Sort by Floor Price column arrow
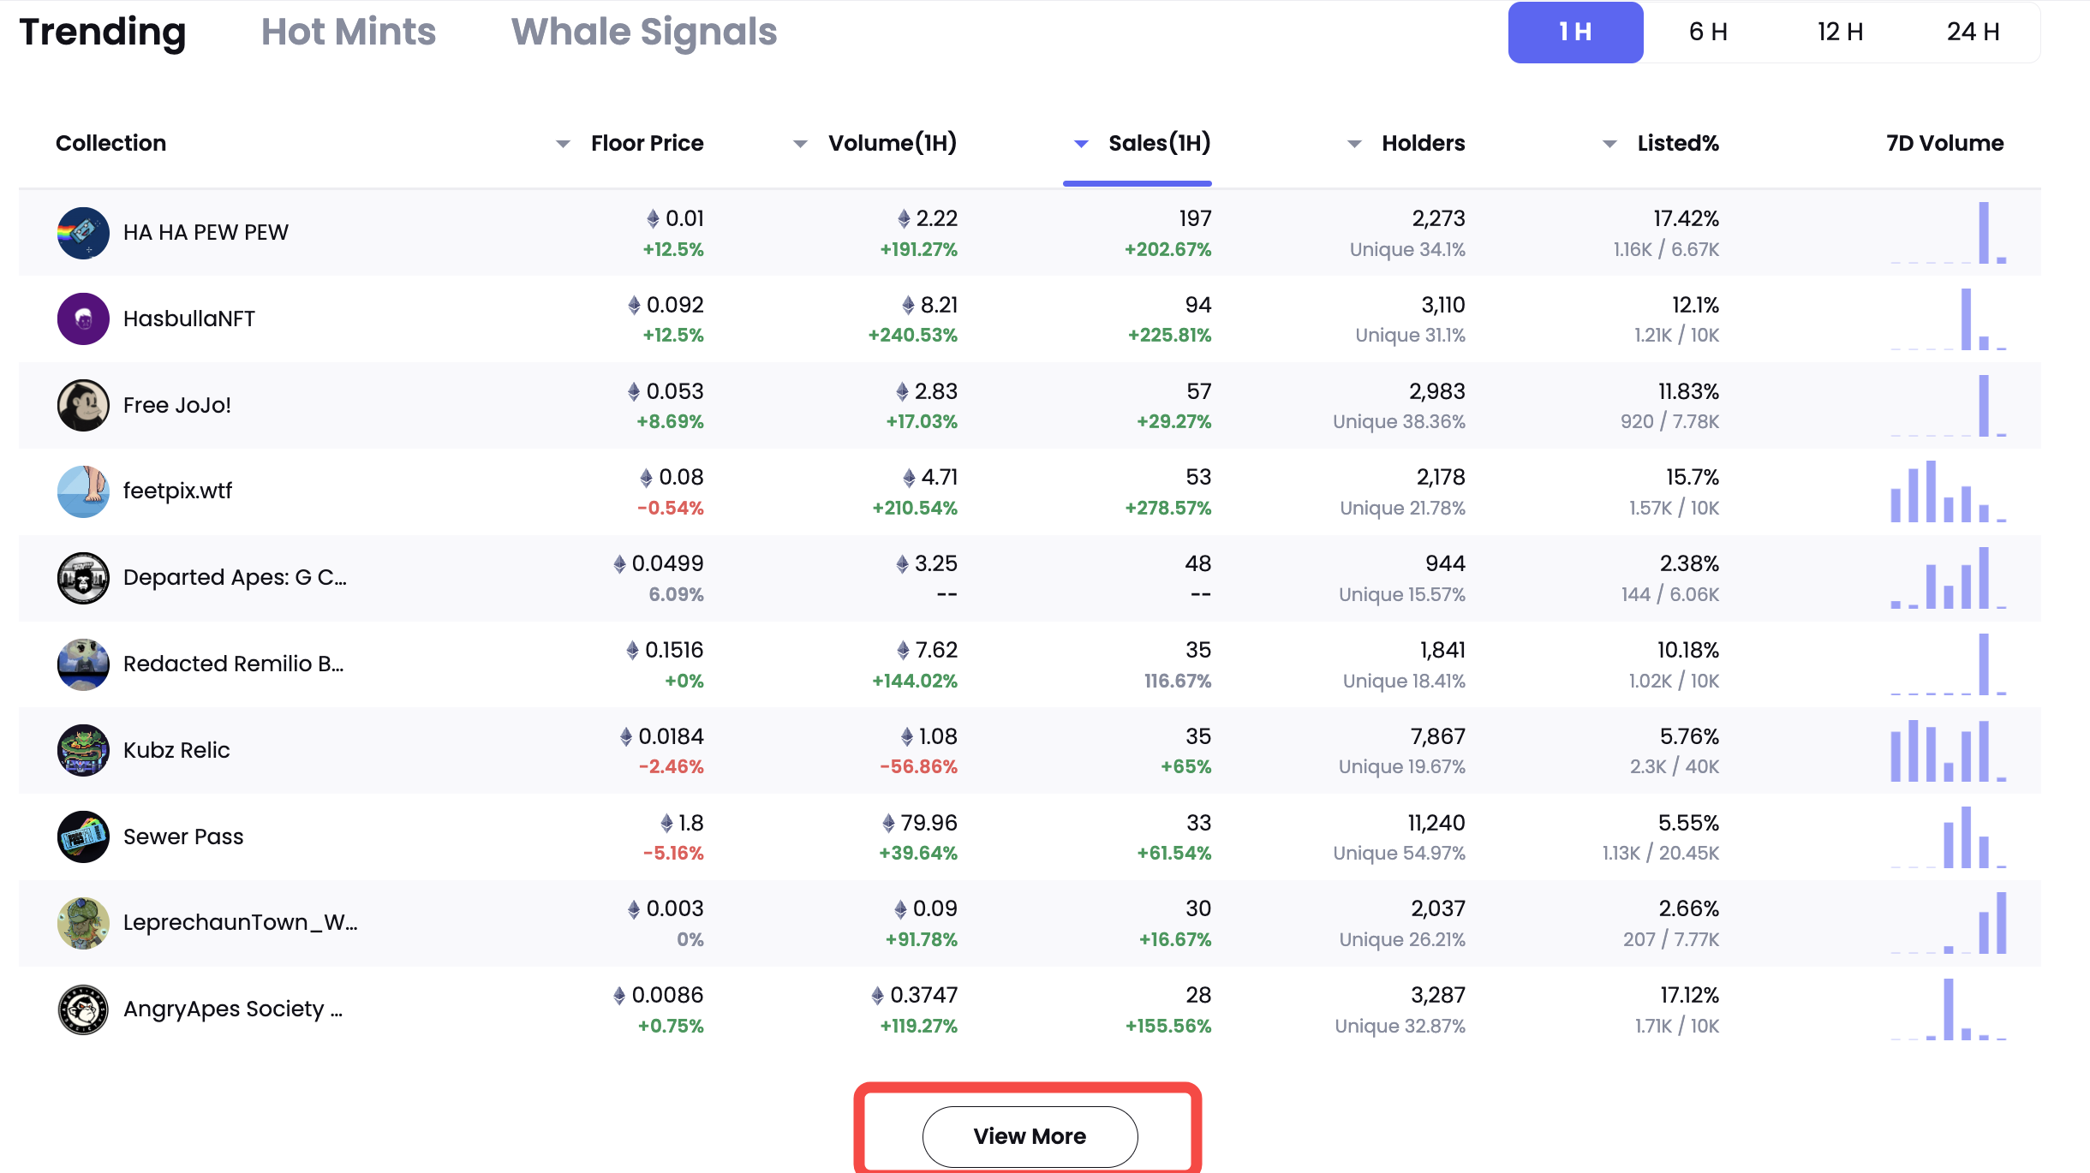 (x=563, y=144)
